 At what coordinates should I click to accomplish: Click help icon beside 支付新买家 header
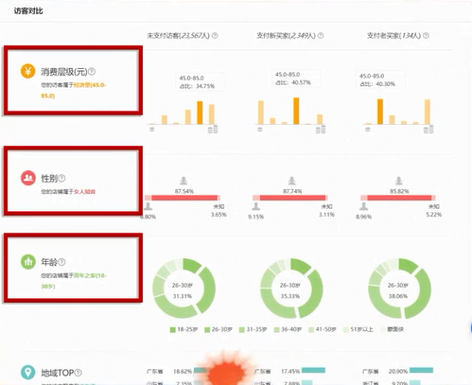(x=321, y=36)
